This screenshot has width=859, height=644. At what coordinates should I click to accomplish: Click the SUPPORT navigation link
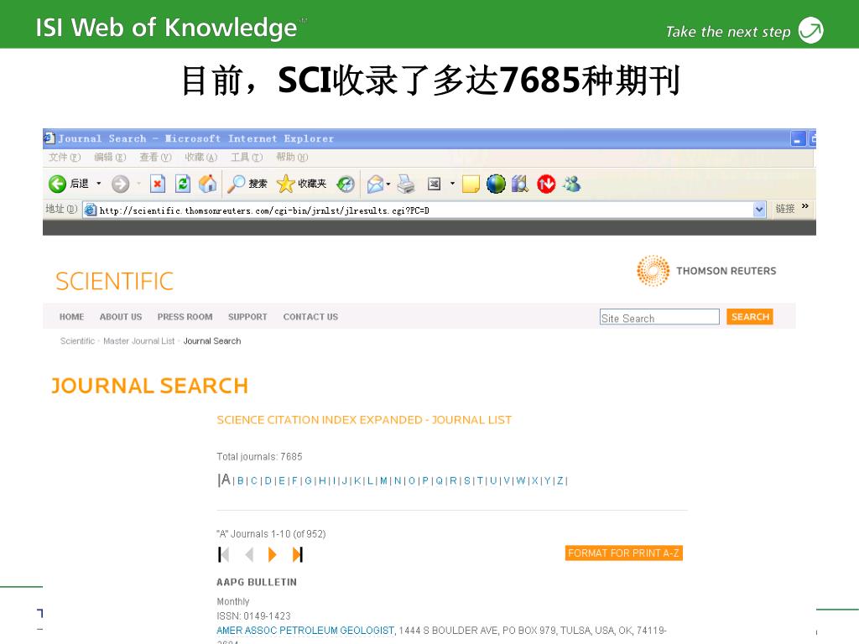pos(247,316)
